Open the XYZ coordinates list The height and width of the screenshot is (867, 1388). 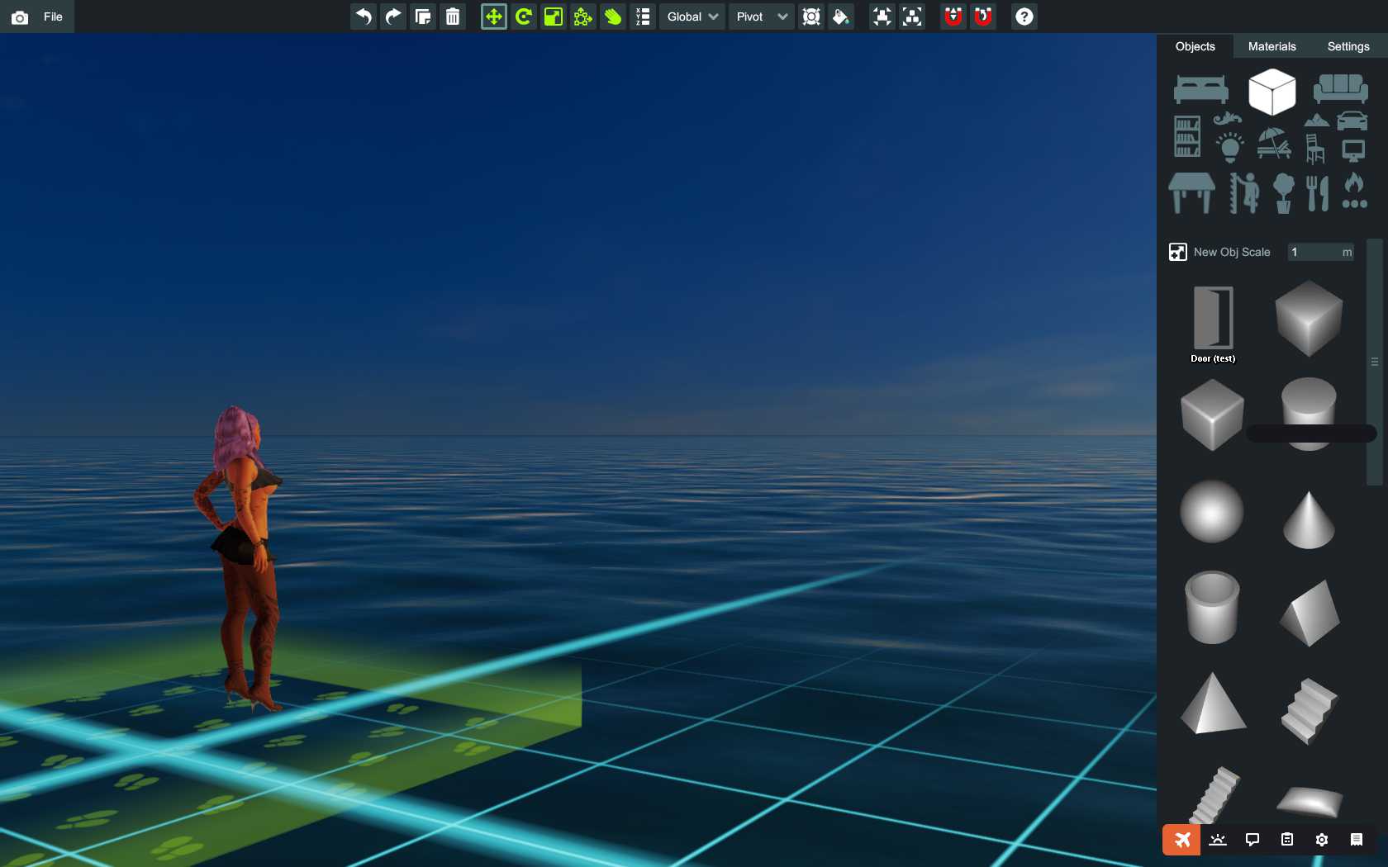click(643, 17)
